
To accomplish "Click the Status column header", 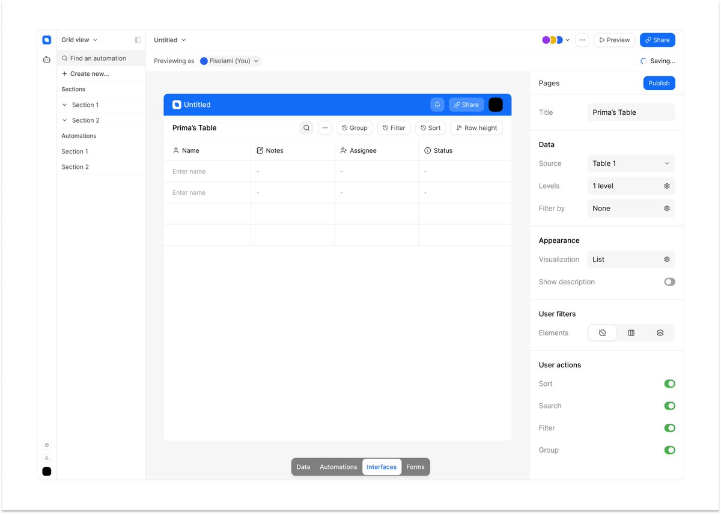I will click(465, 151).
